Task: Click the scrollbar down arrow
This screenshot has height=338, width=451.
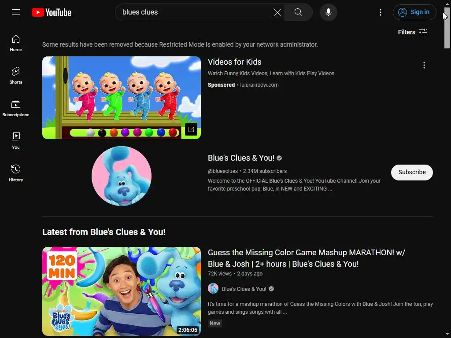Action: coord(447,334)
